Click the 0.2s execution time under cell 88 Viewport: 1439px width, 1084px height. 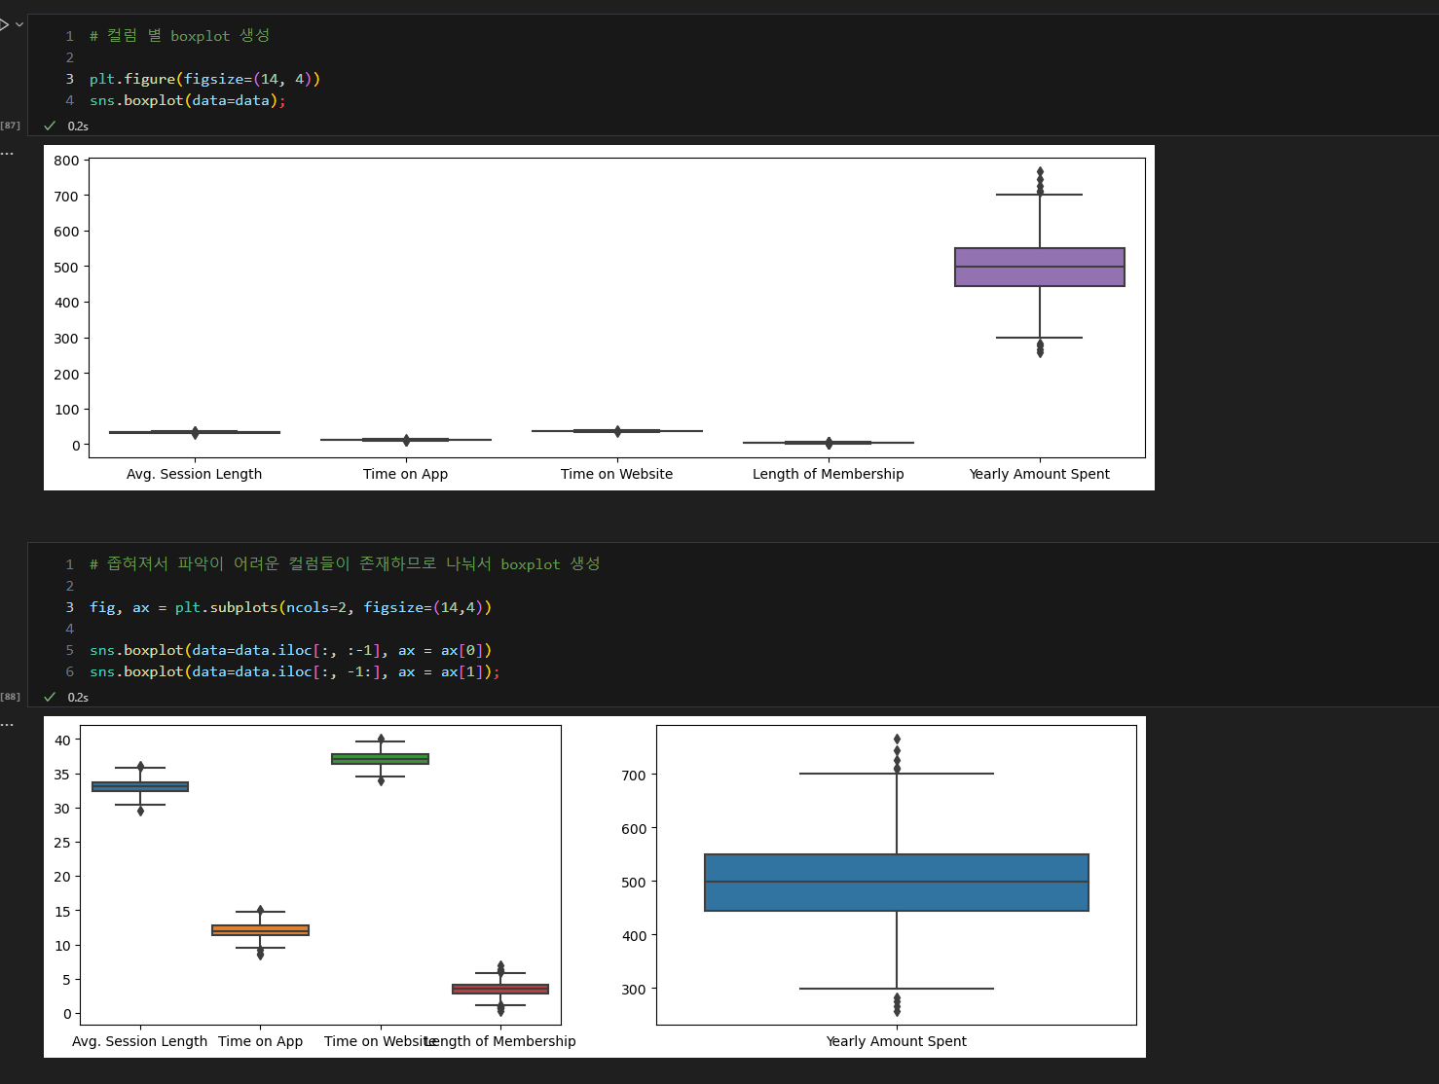tap(78, 697)
